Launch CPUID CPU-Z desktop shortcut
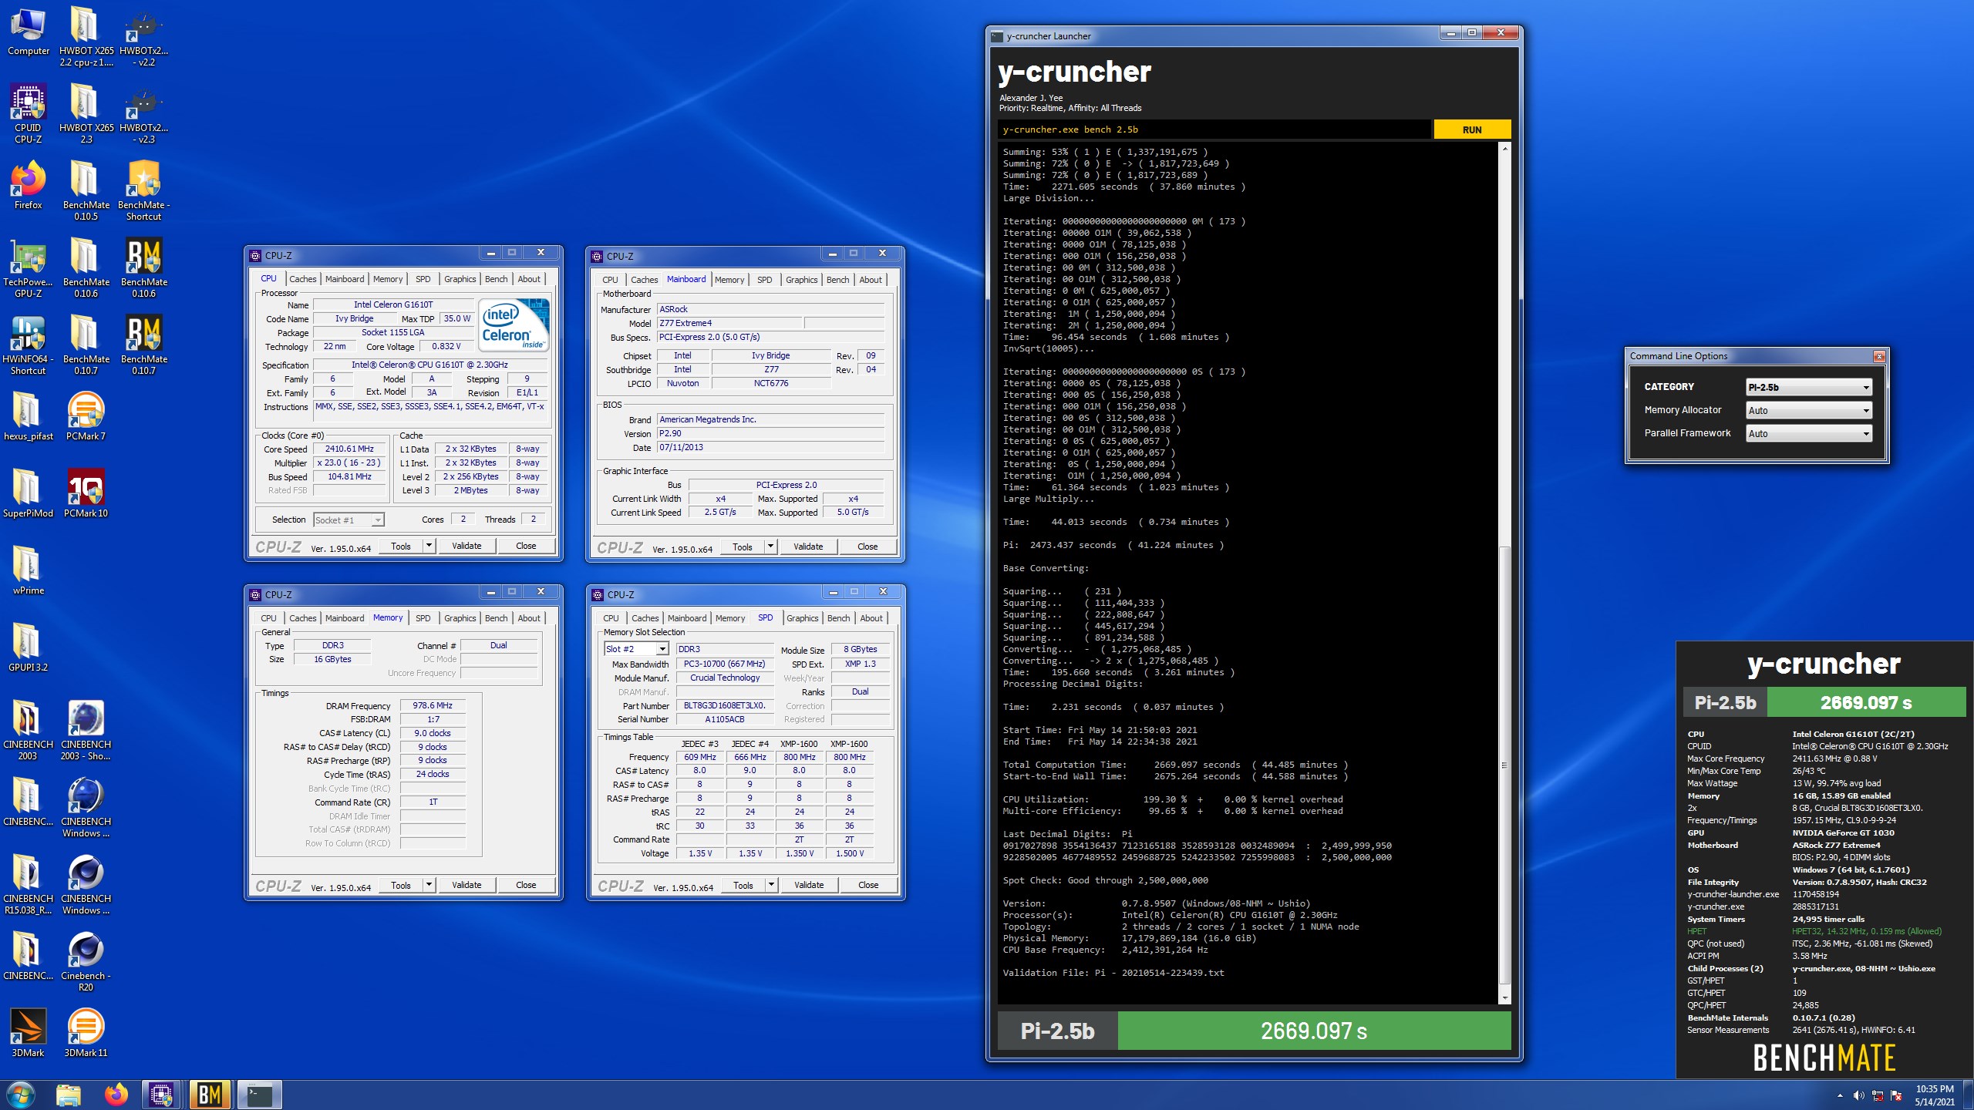The height and width of the screenshot is (1110, 1974). (29, 114)
